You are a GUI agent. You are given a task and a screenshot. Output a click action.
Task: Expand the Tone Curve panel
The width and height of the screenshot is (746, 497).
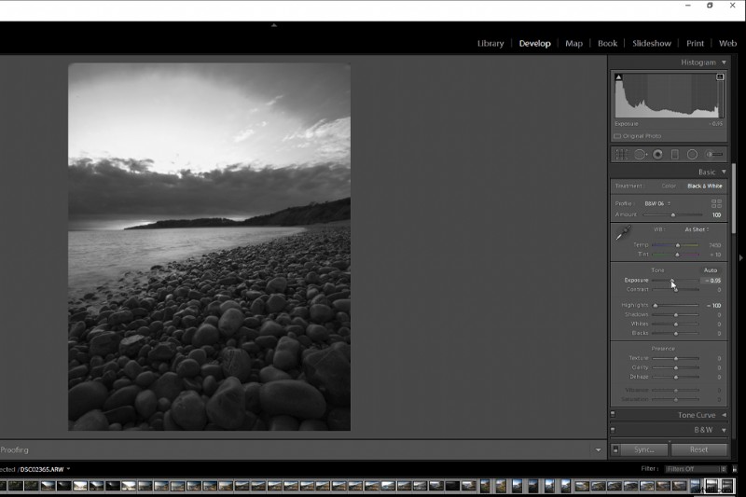pos(725,415)
